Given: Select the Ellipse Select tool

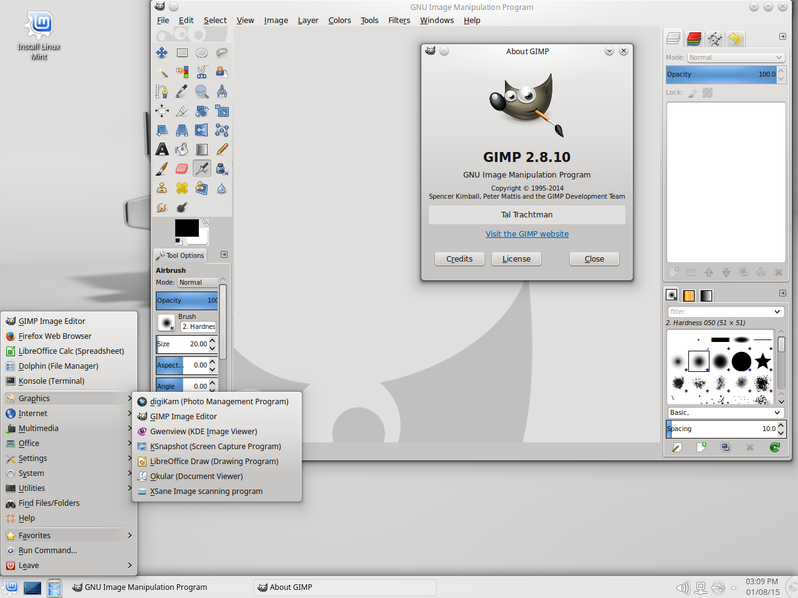Looking at the screenshot, I should click(202, 53).
